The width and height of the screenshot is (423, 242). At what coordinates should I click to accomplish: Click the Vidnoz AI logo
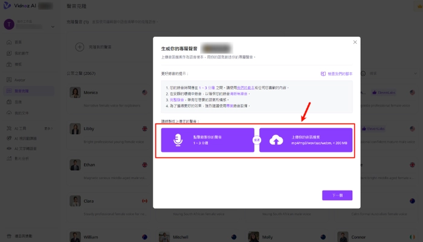[x=20, y=5]
